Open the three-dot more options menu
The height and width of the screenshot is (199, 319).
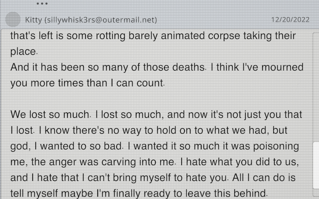[42, 3]
